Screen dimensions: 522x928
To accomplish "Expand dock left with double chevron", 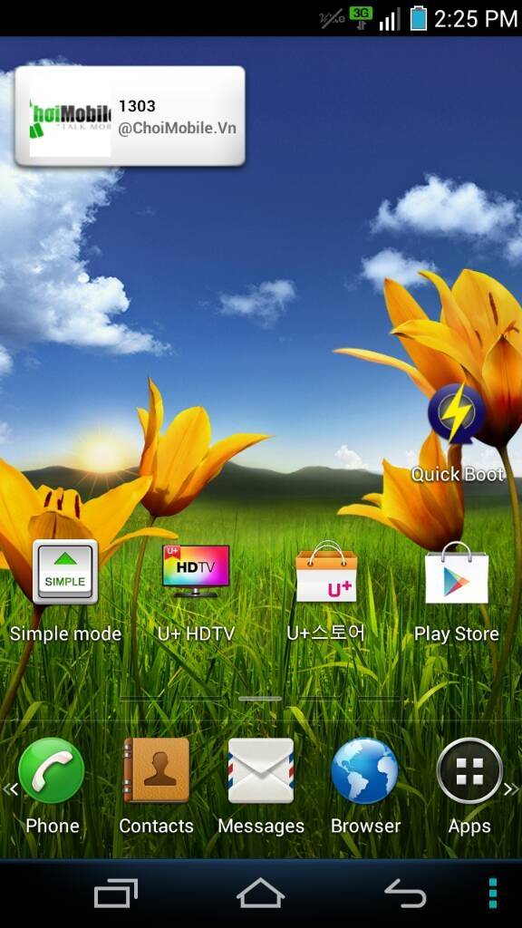I will [x=10, y=789].
